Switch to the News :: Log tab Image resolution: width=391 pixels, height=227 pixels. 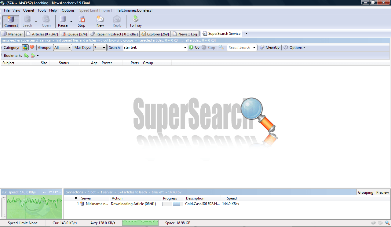185,34
